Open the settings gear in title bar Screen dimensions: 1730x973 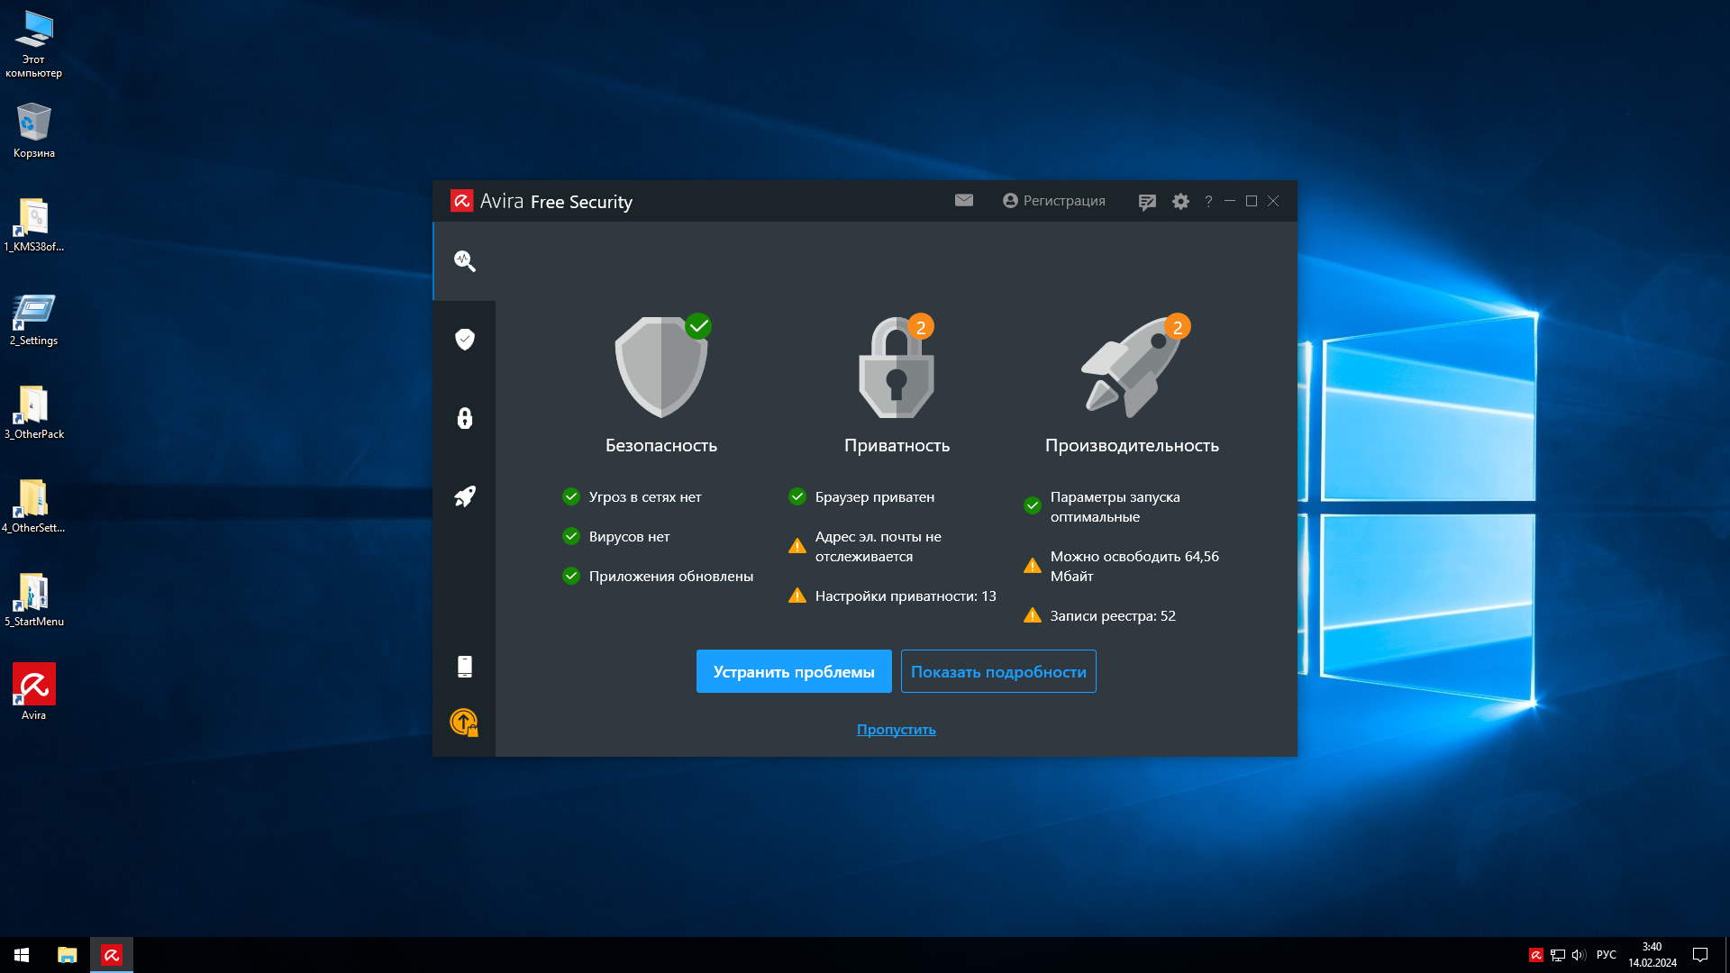click(x=1180, y=202)
